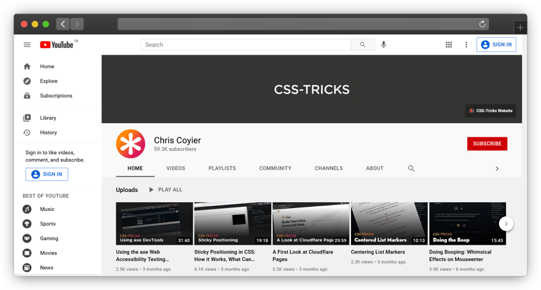Switch to the CHANNELS tab
Viewport: 541px width, 290px height.
pyautogui.click(x=329, y=168)
